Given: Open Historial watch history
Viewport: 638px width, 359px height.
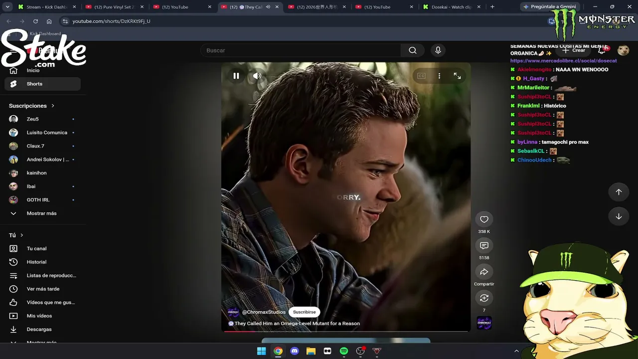Looking at the screenshot, I should pos(42,262).
